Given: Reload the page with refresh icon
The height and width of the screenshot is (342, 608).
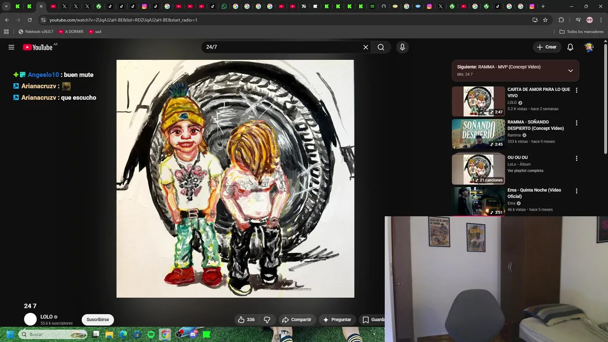Looking at the screenshot, I should coord(29,20).
